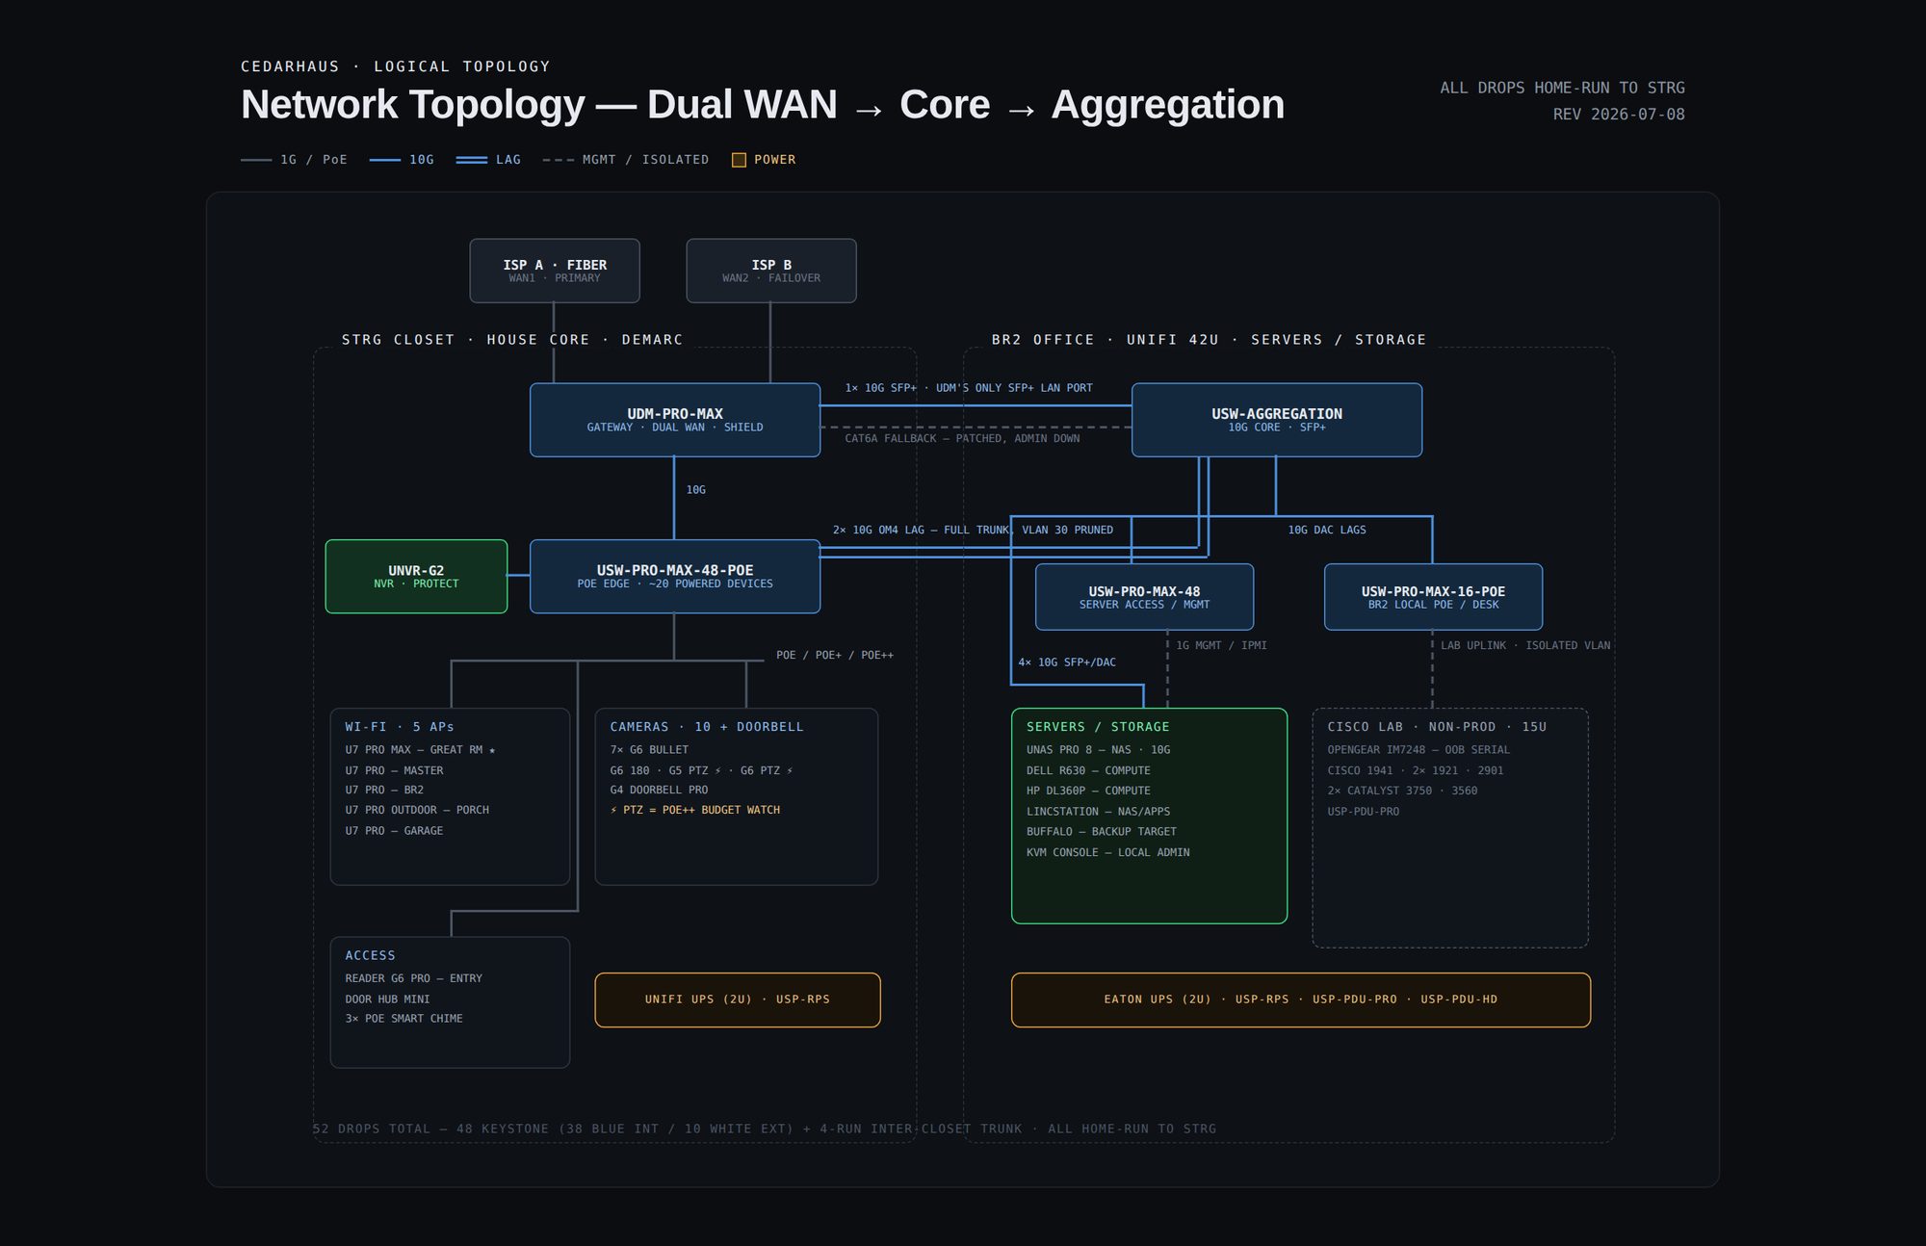
Task: Click the WI-FI · 5 APs heading
Action: pos(400,727)
